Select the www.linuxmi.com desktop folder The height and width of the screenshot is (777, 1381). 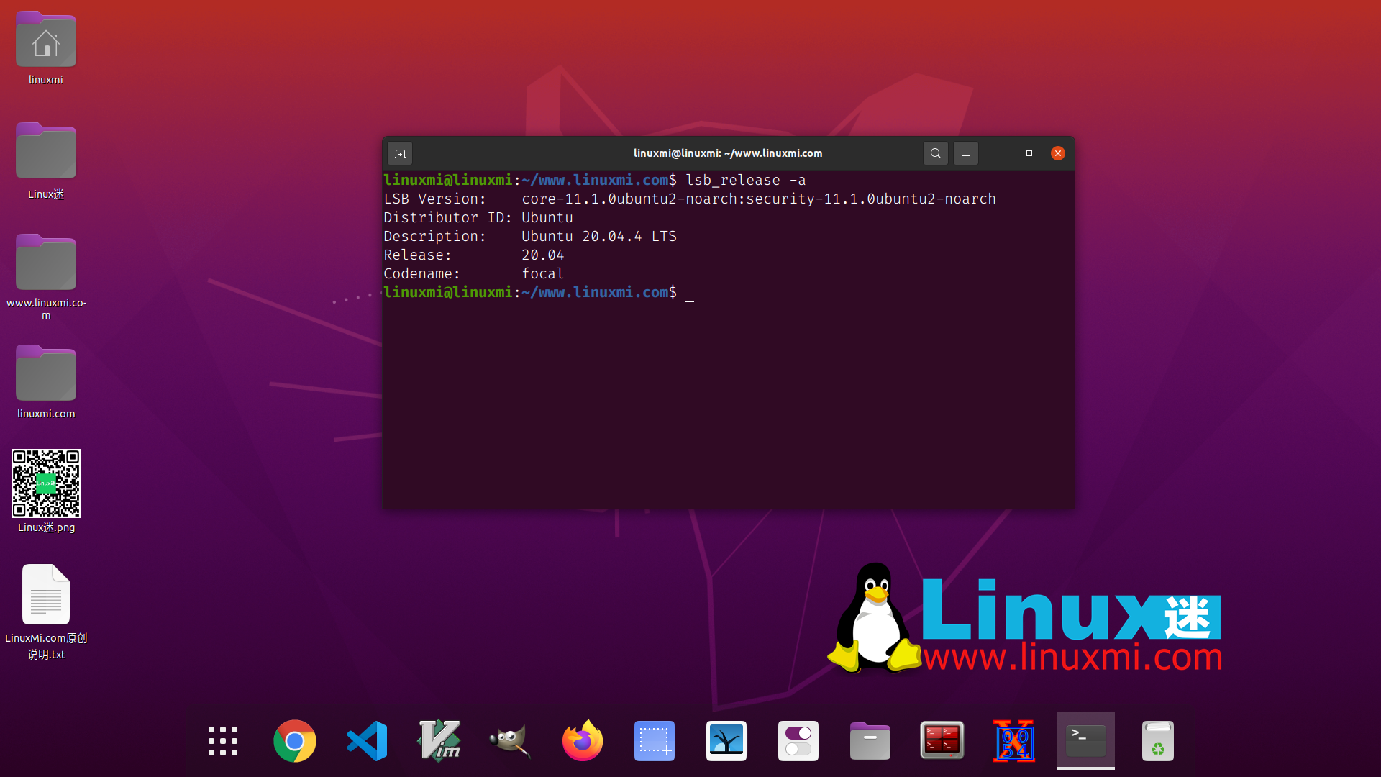(46, 277)
